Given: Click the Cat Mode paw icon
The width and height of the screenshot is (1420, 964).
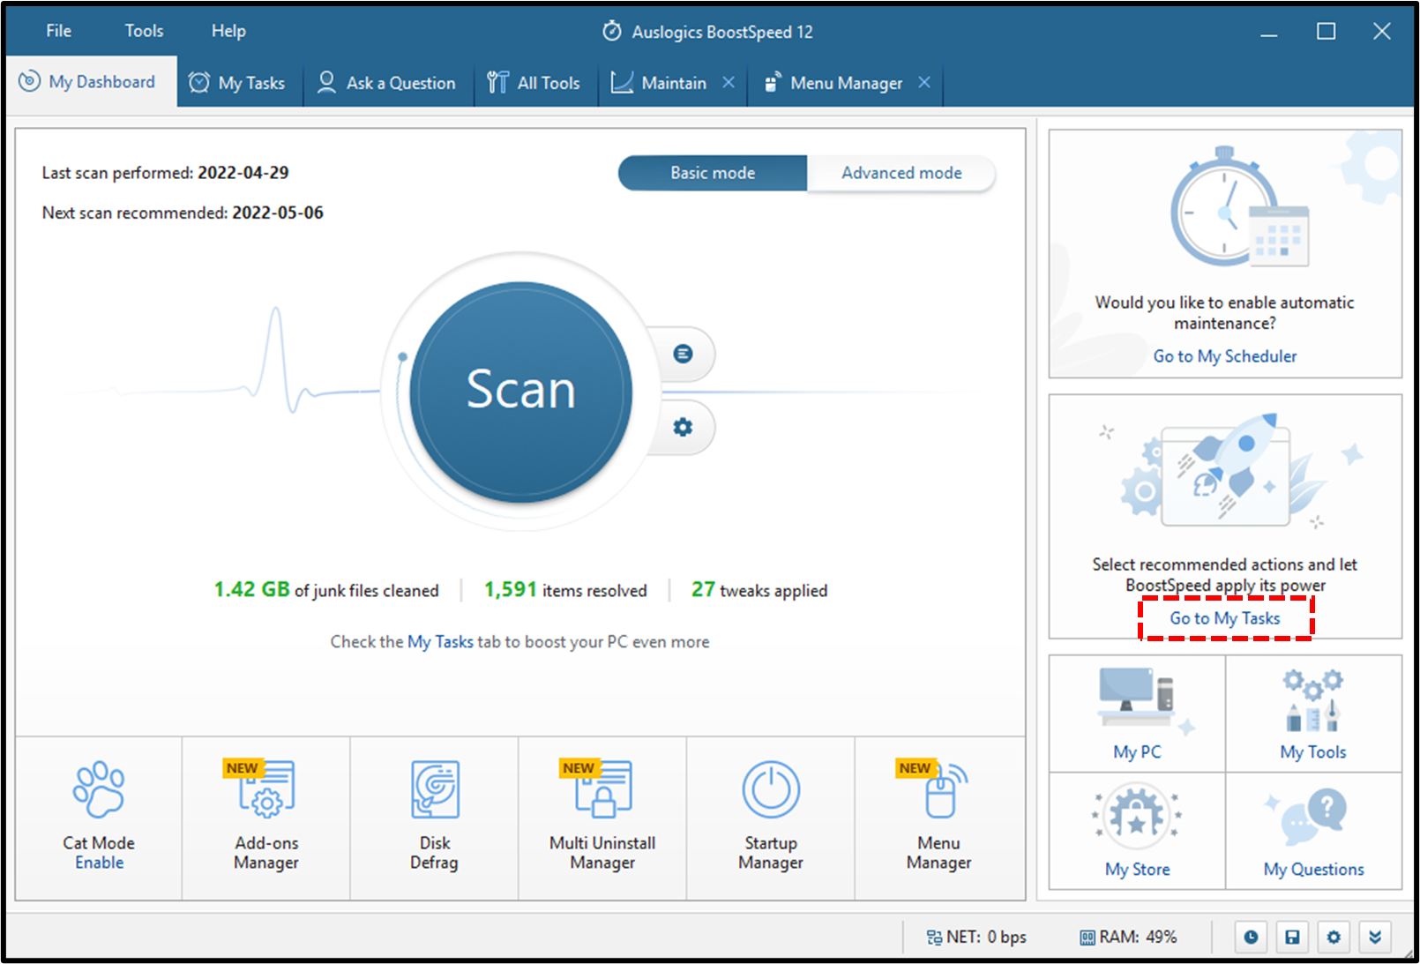Looking at the screenshot, I should [x=99, y=789].
